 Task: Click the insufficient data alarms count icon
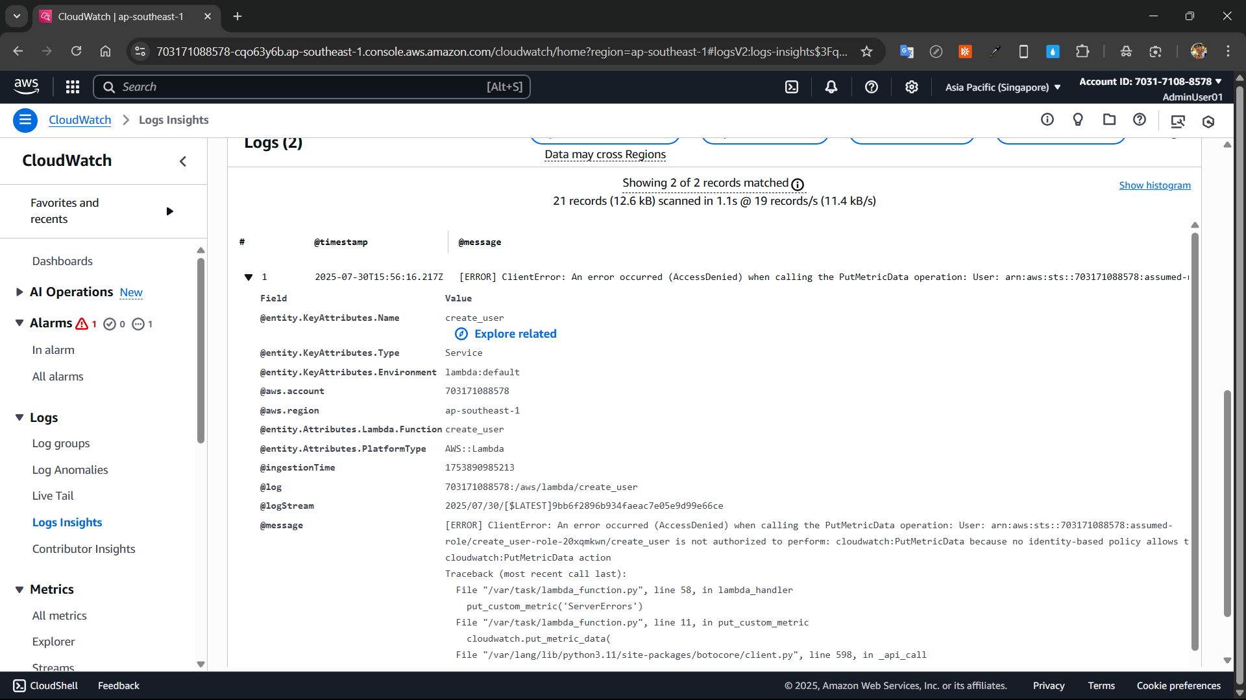(x=138, y=324)
